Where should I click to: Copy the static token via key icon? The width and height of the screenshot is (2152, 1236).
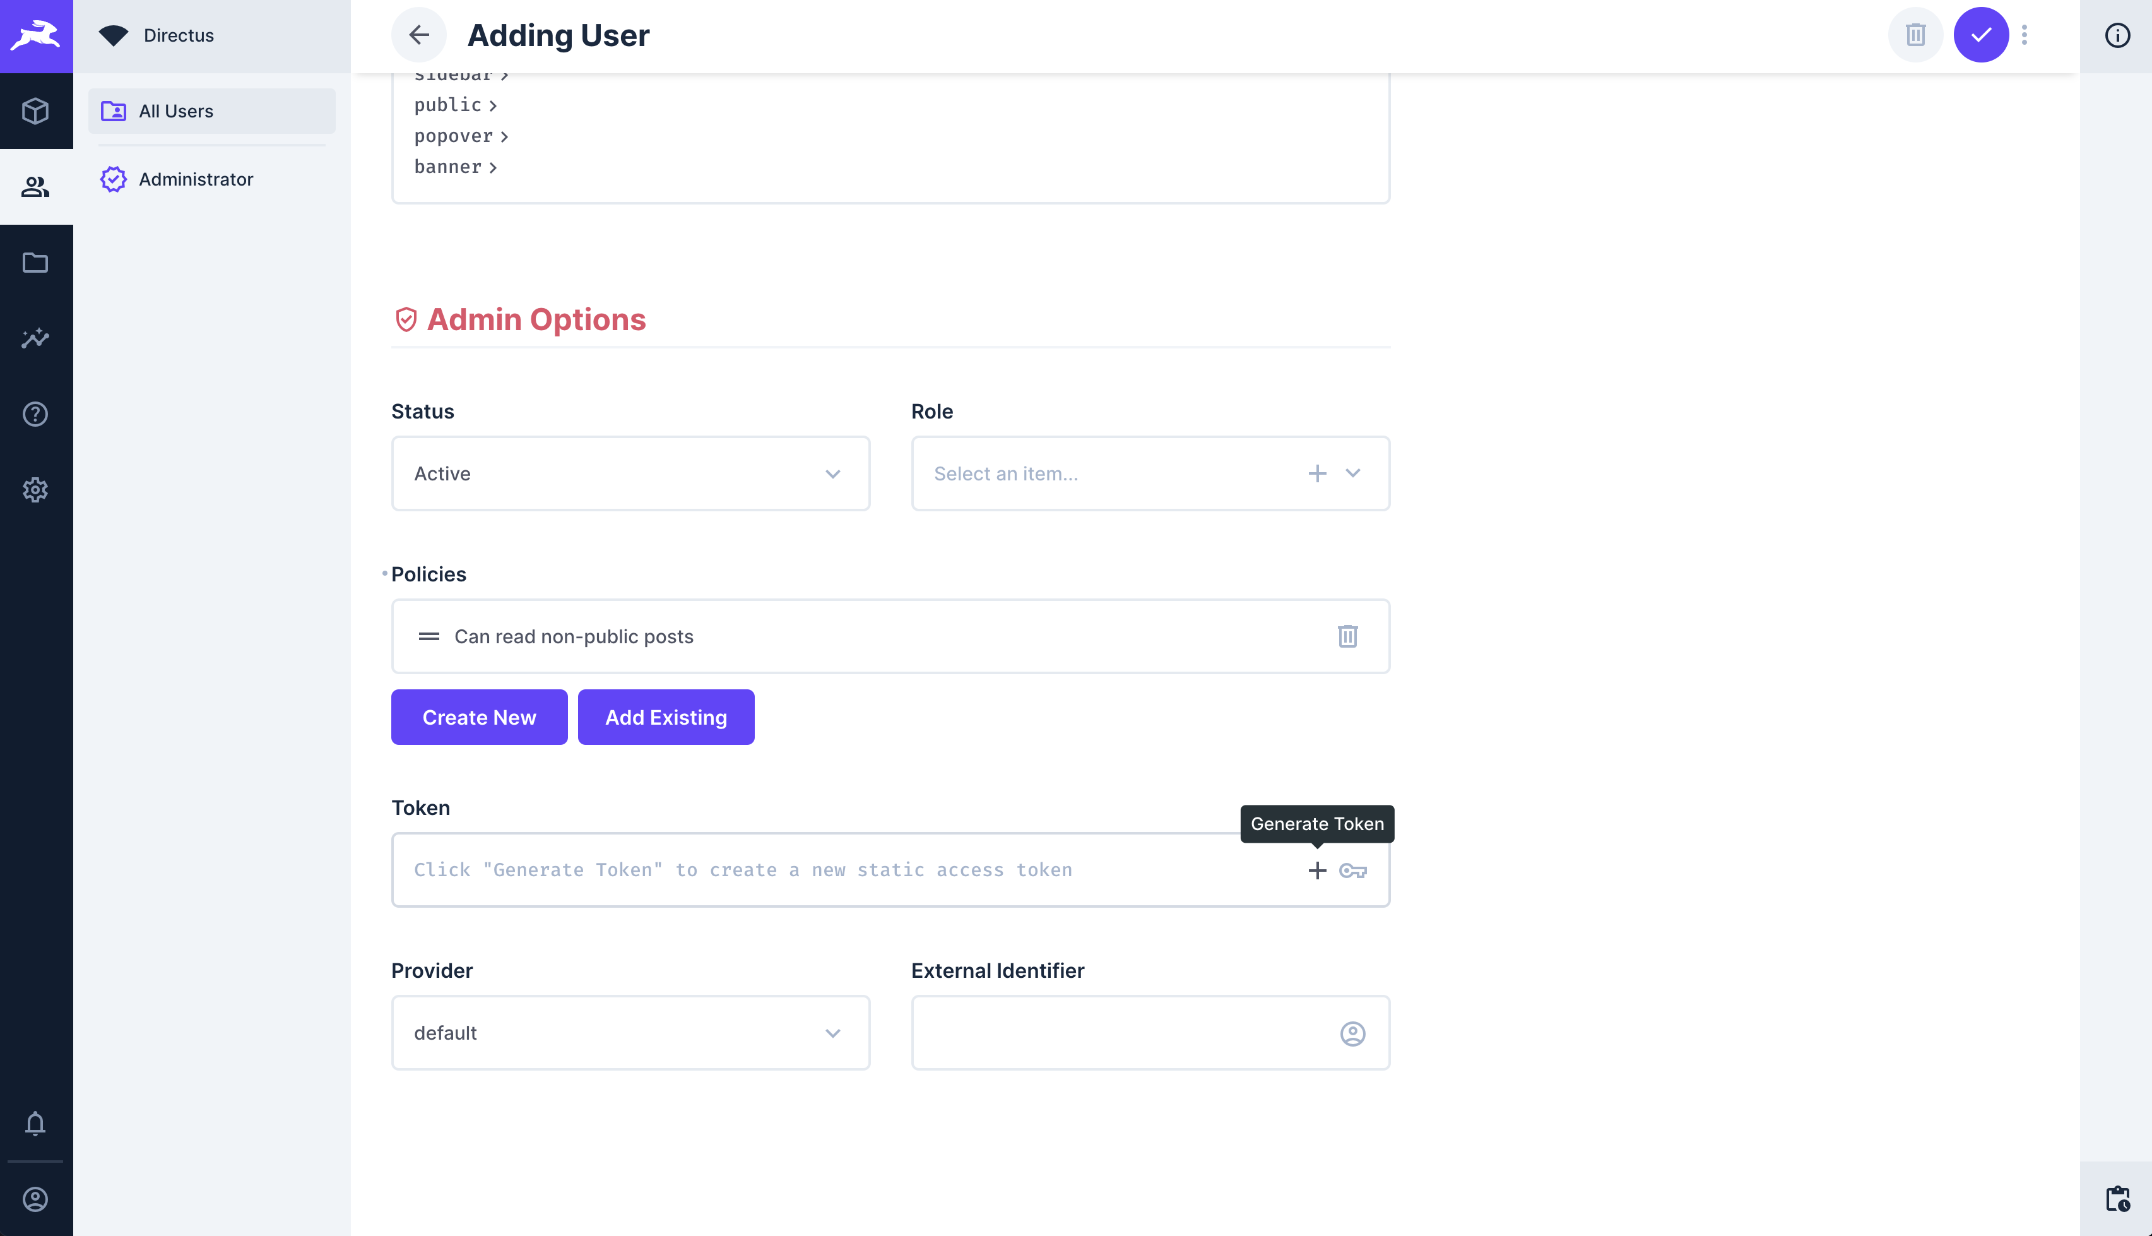coord(1352,870)
